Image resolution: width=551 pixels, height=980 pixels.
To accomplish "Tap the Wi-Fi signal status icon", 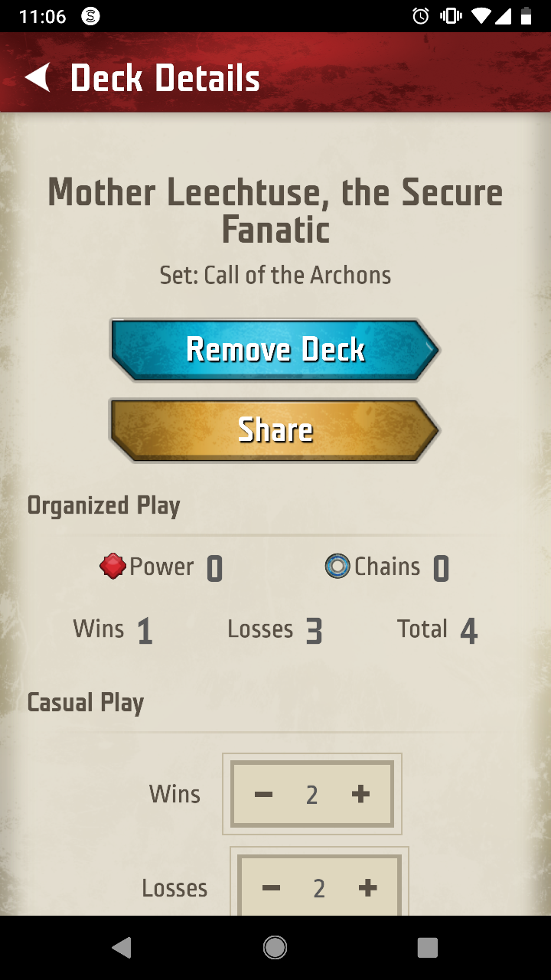I will (481, 16).
